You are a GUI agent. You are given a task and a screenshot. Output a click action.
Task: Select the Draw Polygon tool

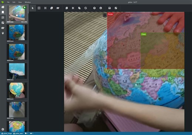point(45,8)
